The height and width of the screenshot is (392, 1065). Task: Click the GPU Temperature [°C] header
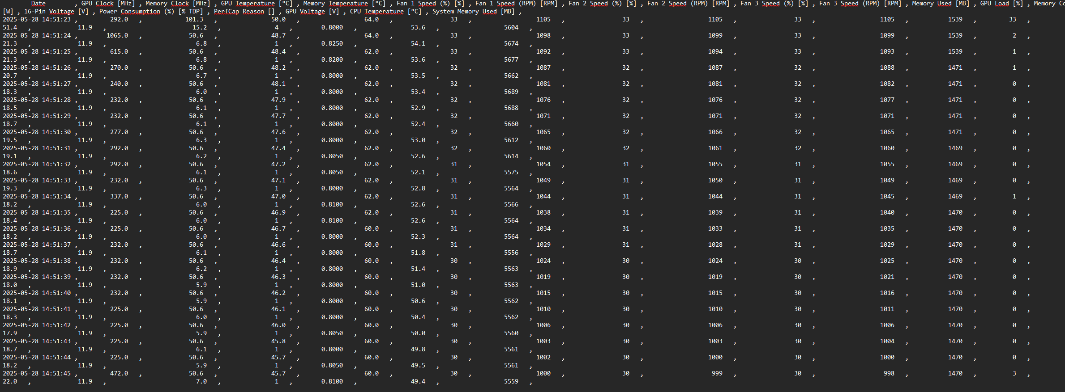click(x=257, y=4)
